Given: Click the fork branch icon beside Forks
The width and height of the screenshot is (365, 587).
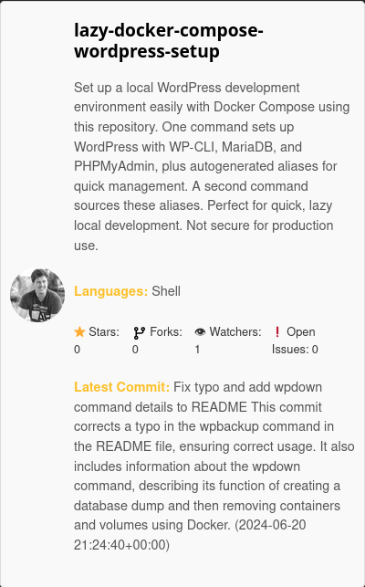Looking at the screenshot, I should click(140, 332).
